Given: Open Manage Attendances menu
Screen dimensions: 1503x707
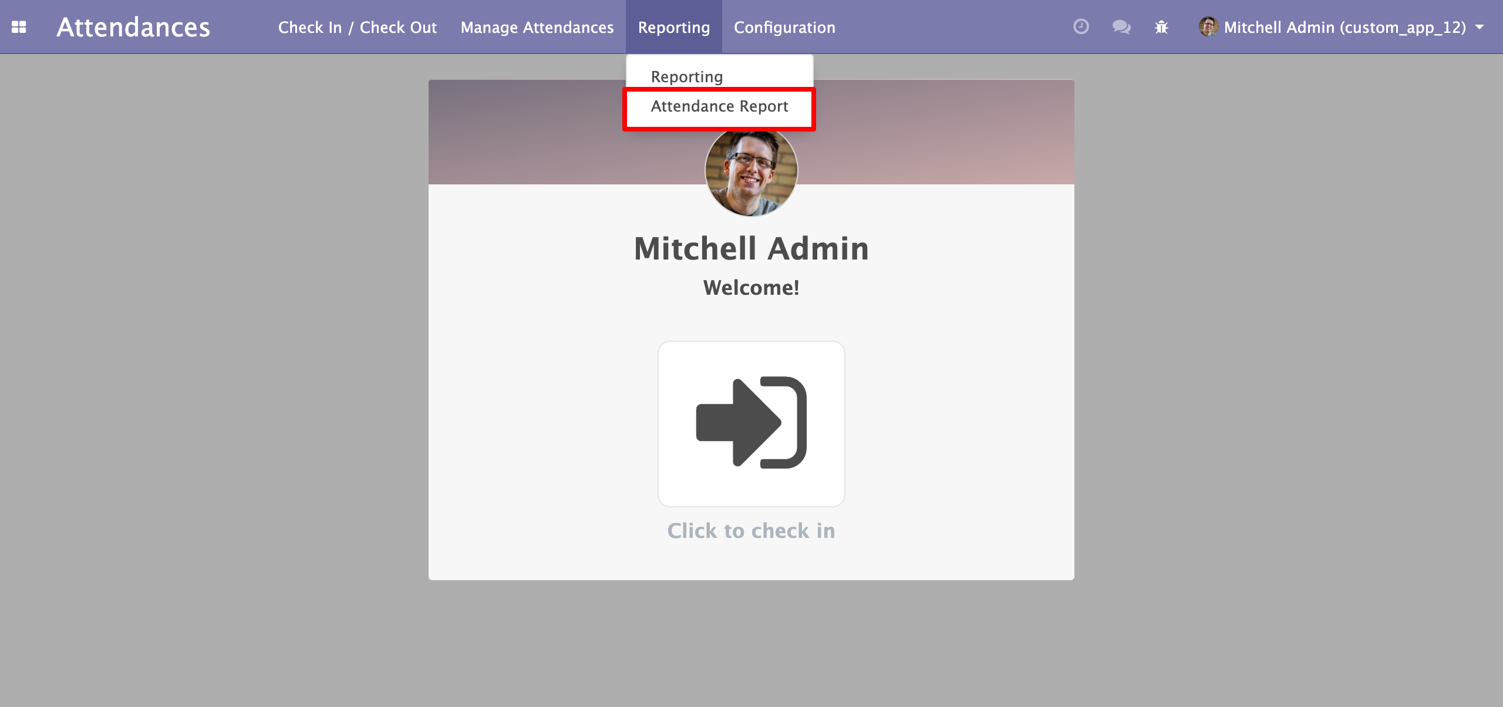Looking at the screenshot, I should [537, 27].
